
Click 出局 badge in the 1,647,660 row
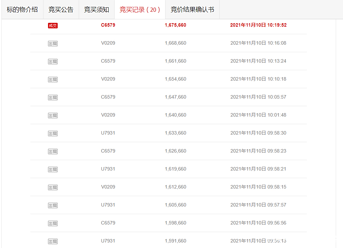tap(53, 98)
